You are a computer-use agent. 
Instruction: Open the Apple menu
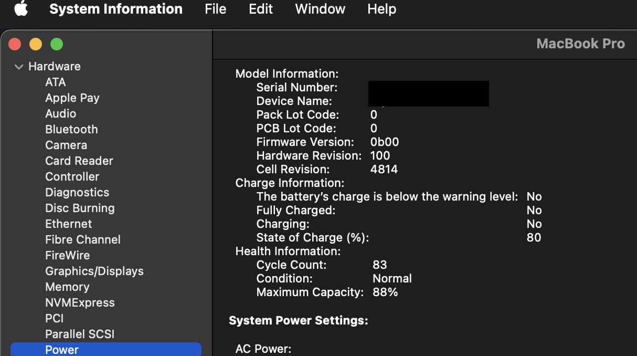[21, 9]
